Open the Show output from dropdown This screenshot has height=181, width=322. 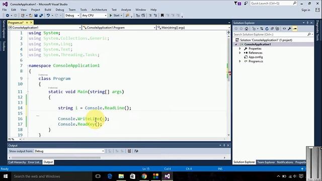coord(69,151)
